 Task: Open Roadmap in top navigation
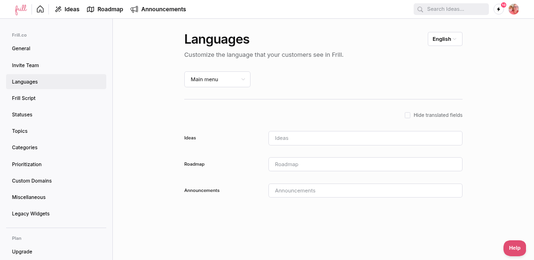pyautogui.click(x=105, y=9)
